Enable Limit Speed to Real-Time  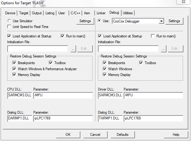pos(9,27)
